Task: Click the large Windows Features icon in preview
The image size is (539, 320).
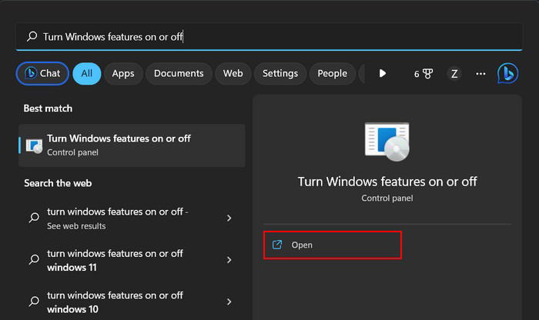Action: point(387,142)
